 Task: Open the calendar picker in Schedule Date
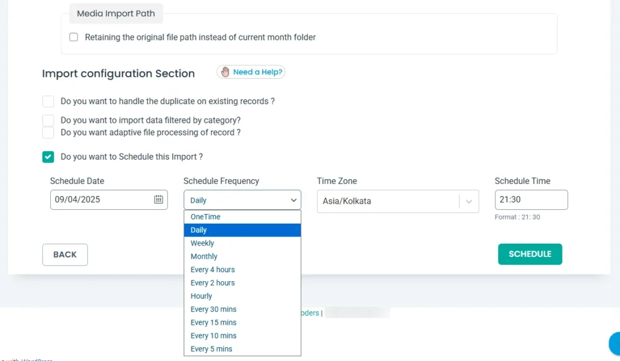[x=159, y=200]
